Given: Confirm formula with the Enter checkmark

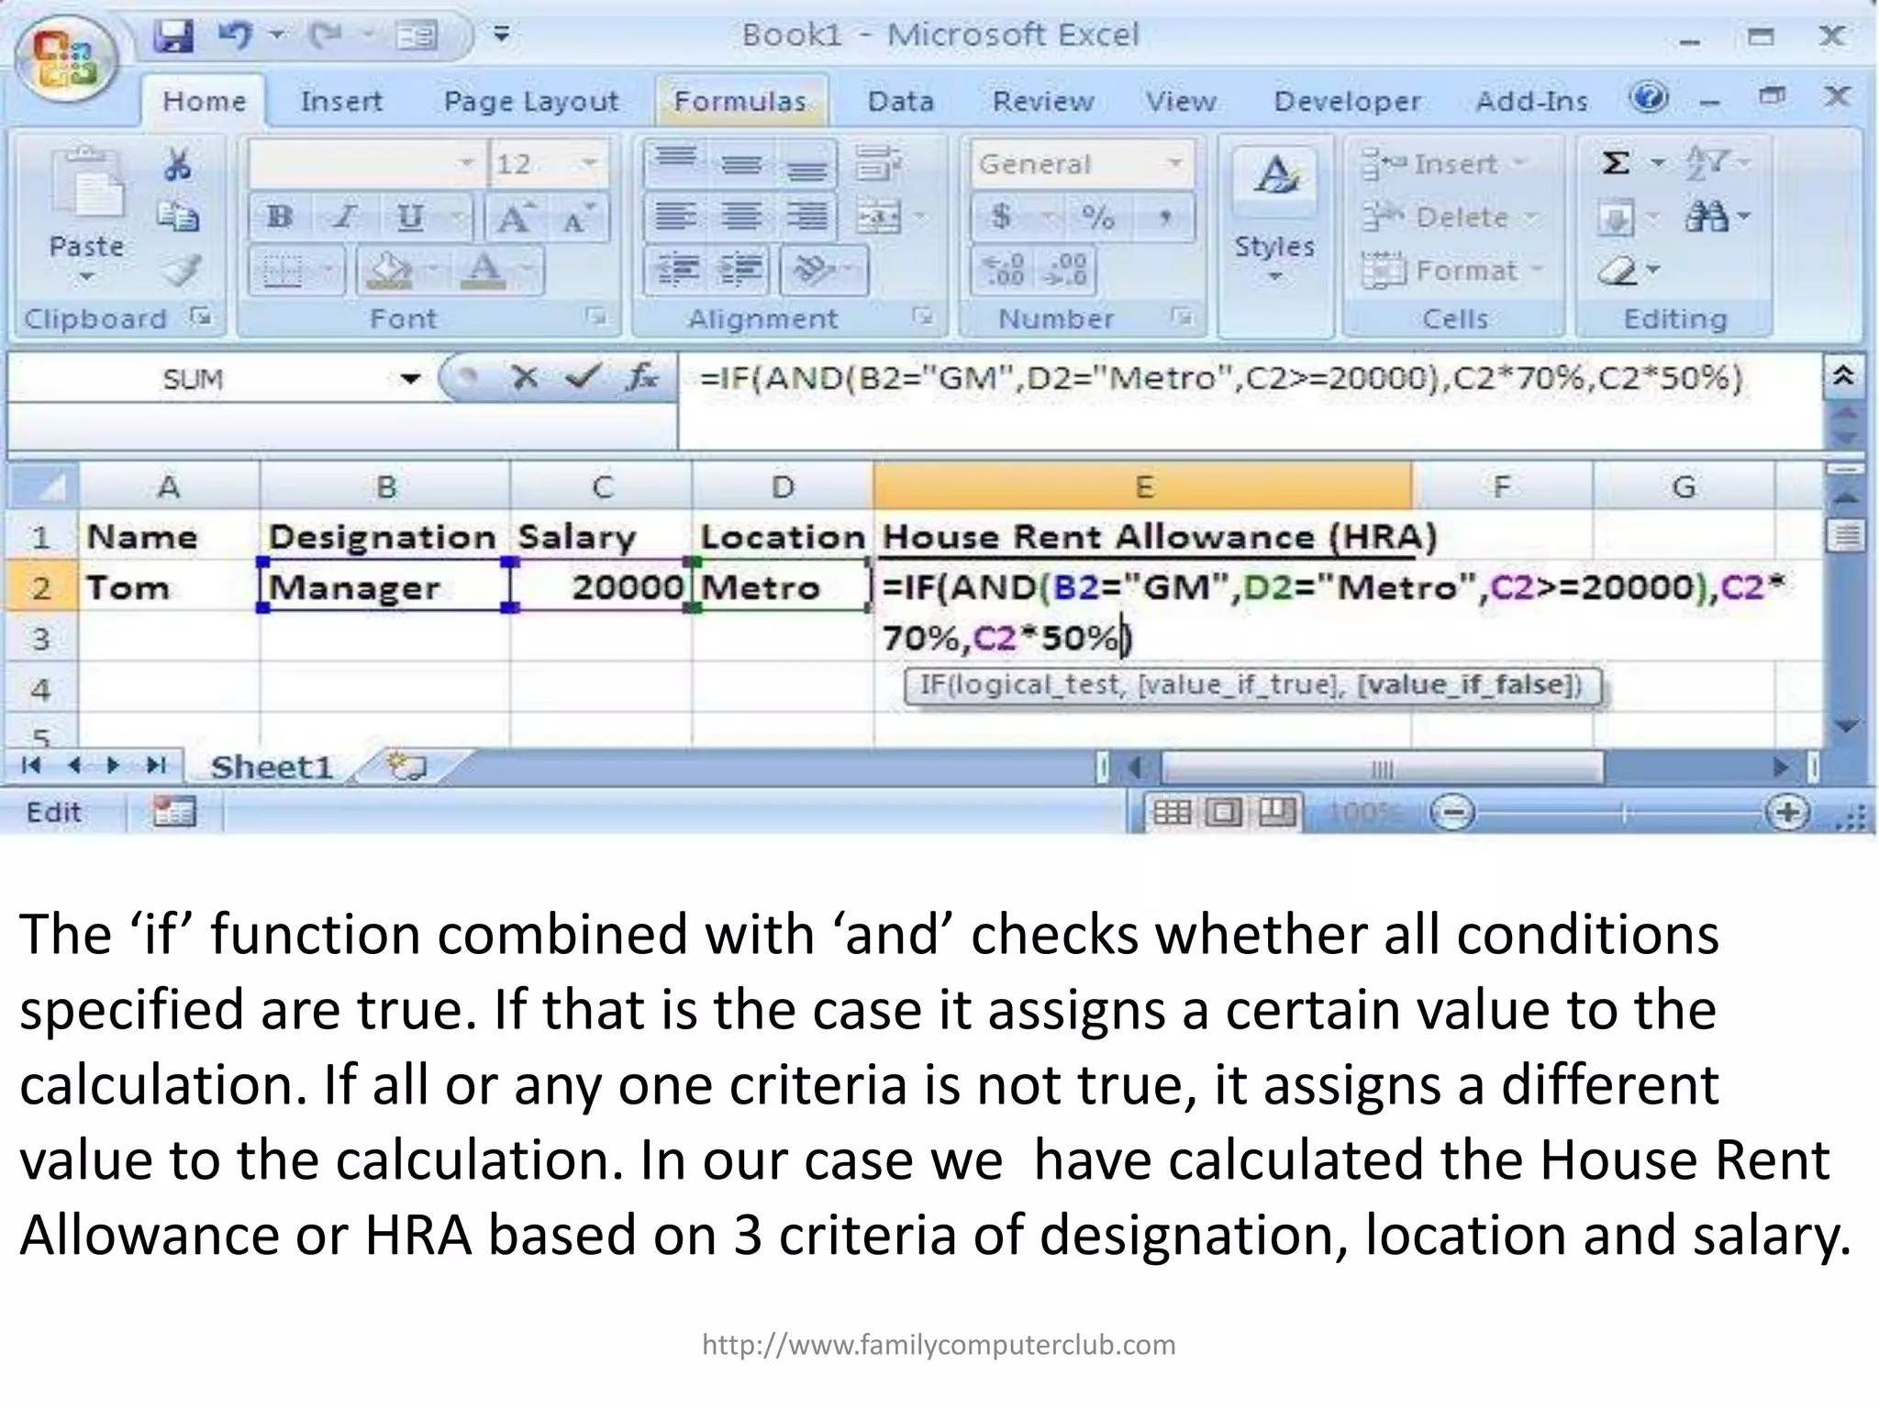Looking at the screenshot, I should pos(583,377).
